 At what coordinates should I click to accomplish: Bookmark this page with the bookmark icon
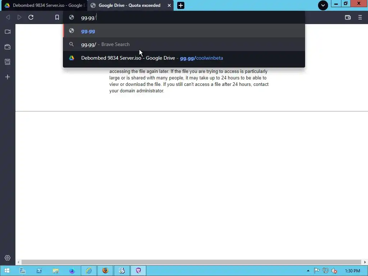click(57, 17)
